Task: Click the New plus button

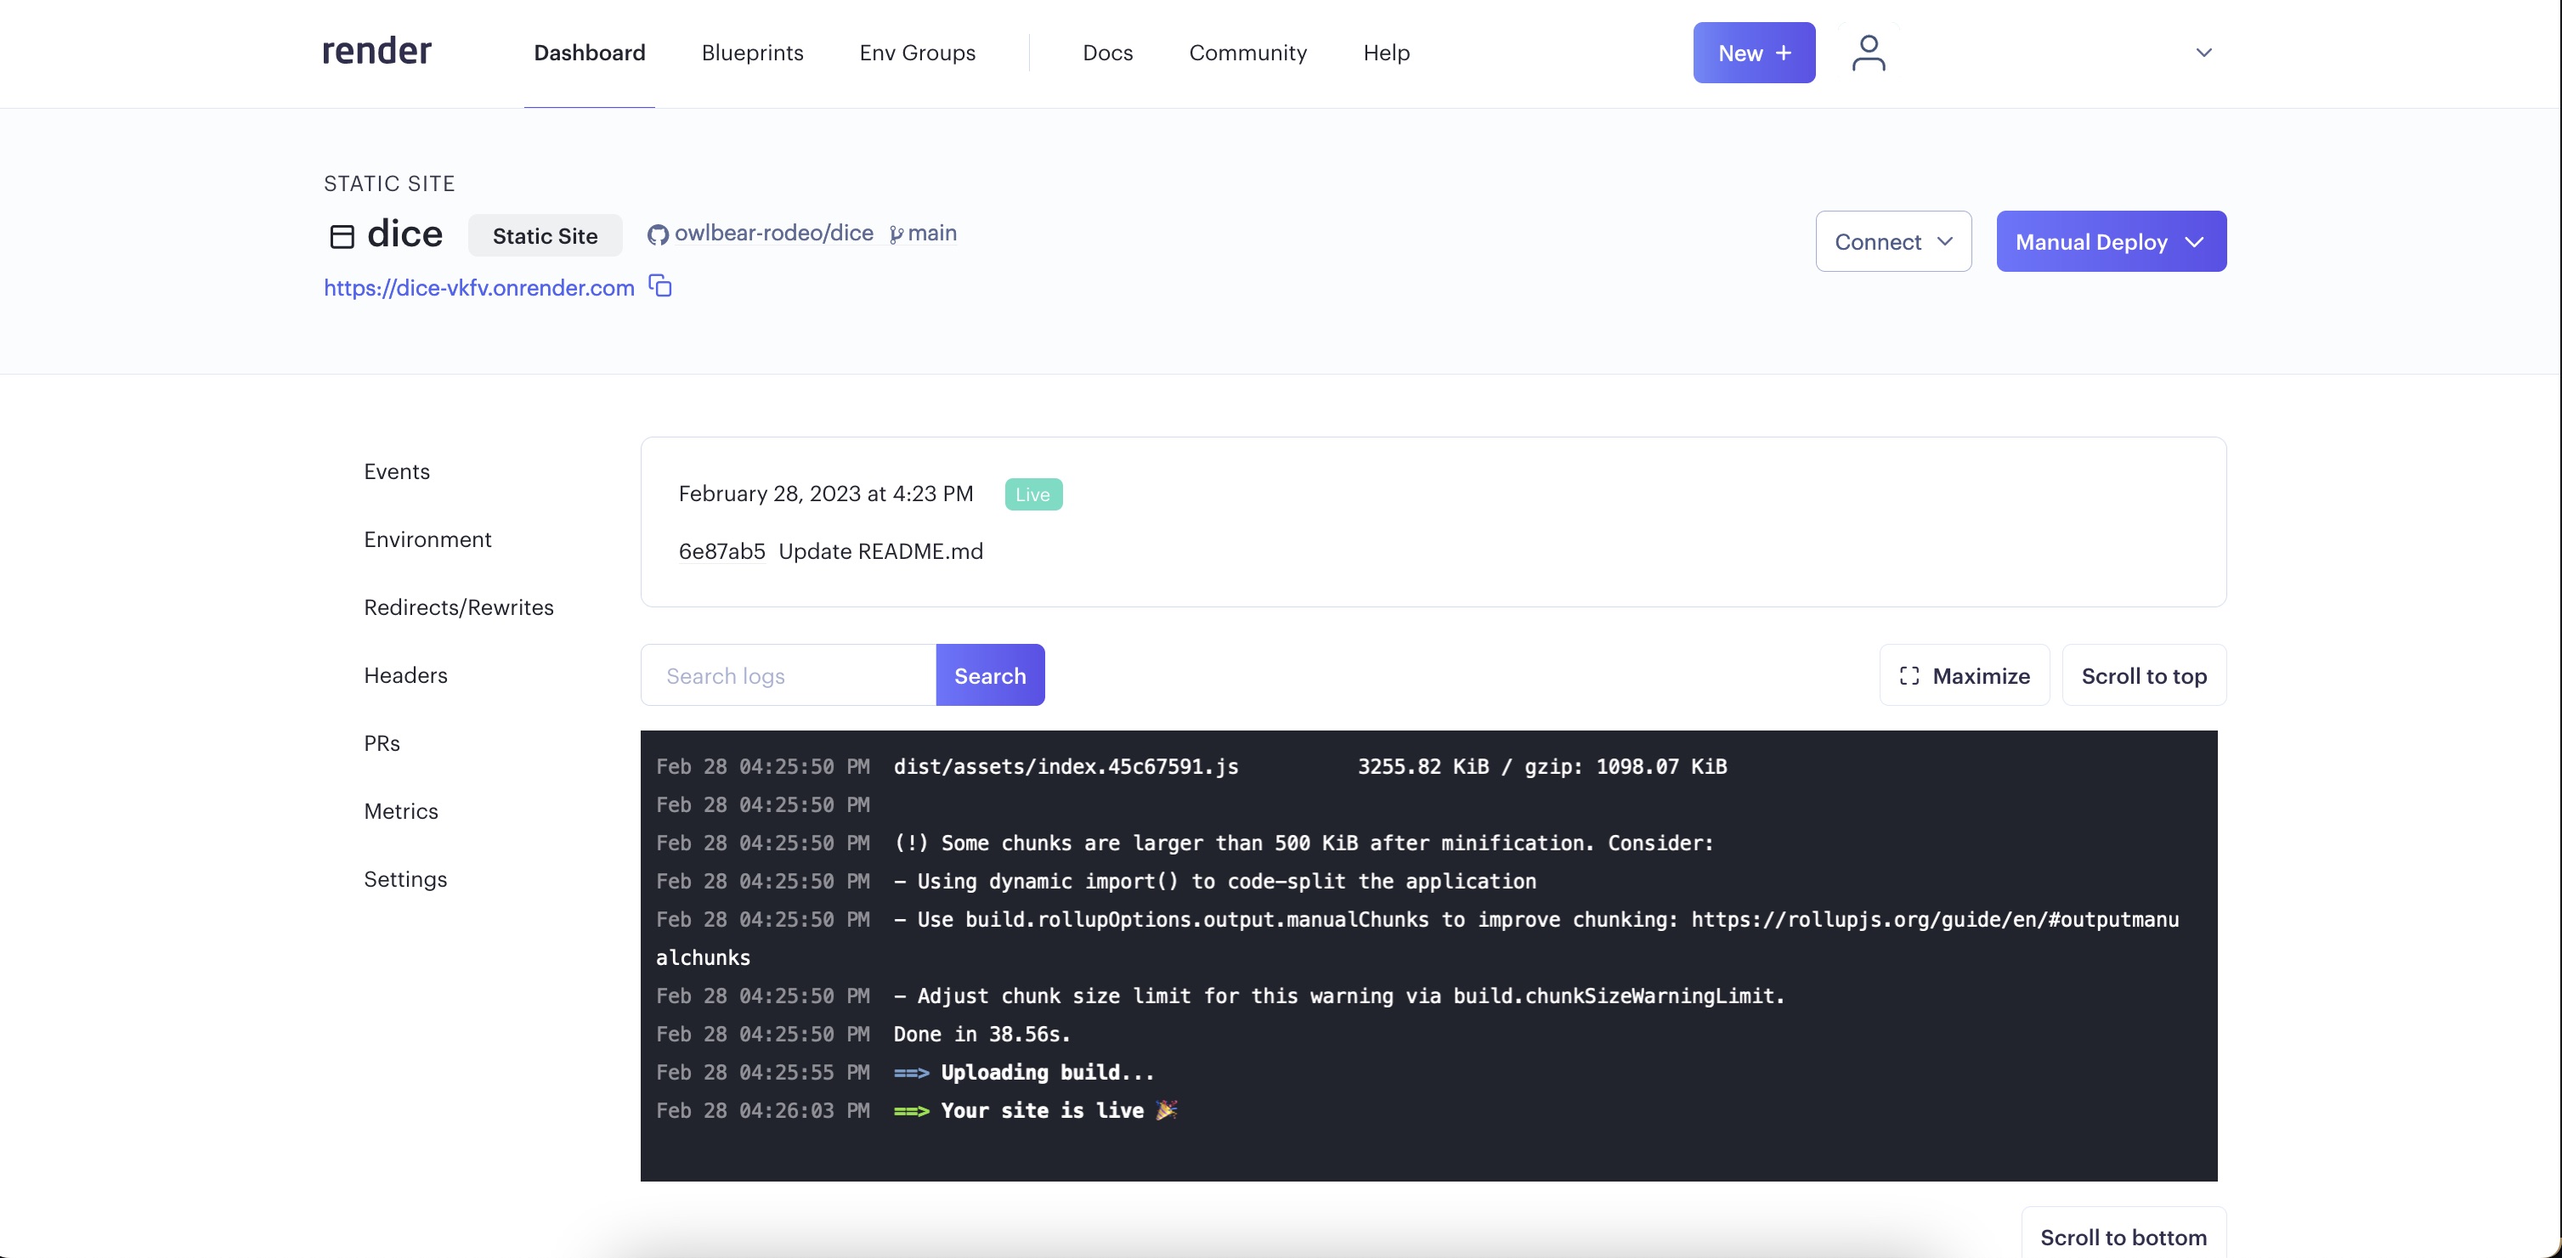Action: point(1753,53)
